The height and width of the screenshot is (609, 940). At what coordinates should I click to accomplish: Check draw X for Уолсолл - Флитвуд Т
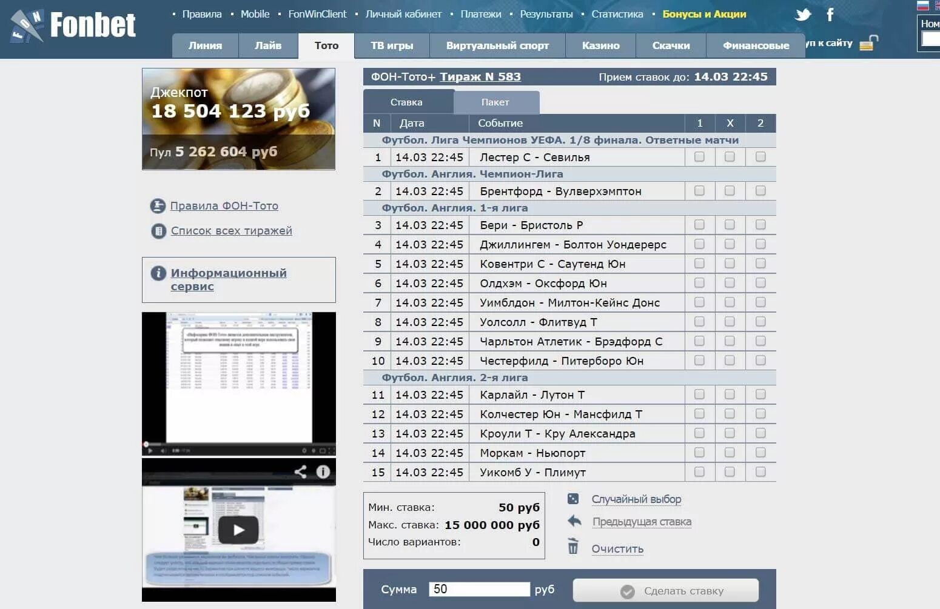click(730, 322)
